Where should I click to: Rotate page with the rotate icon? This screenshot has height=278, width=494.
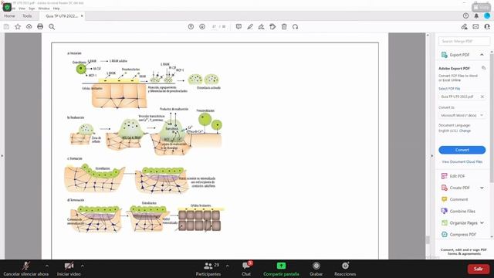coord(295,27)
